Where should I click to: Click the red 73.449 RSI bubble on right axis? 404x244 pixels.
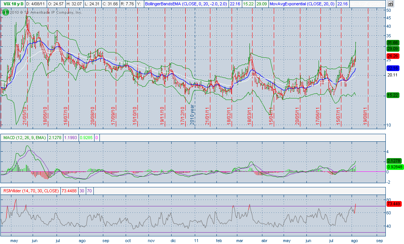394,204
